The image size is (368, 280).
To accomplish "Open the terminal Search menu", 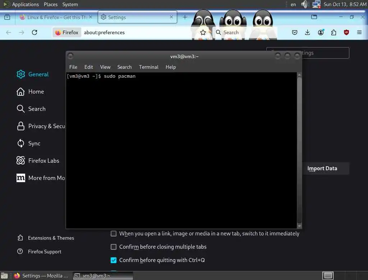I will point(124,67).
